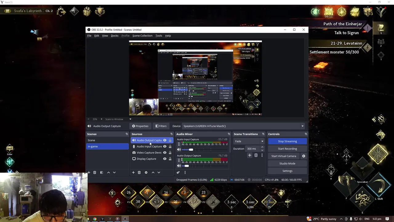Image resolution: width=394 pixels, height=222 pixels.
Task: Open Chrome from the Windows taskbar
Action: [x=95, y=219]
